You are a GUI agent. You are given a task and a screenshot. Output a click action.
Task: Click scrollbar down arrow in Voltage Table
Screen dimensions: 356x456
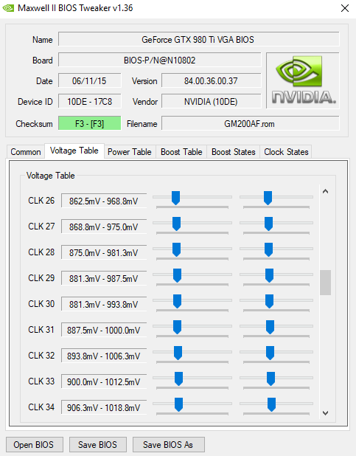(326, 413)
